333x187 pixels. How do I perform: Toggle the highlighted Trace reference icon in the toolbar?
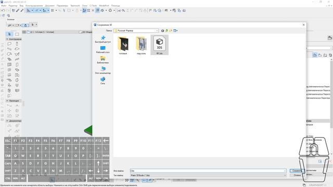coord(84,10)
